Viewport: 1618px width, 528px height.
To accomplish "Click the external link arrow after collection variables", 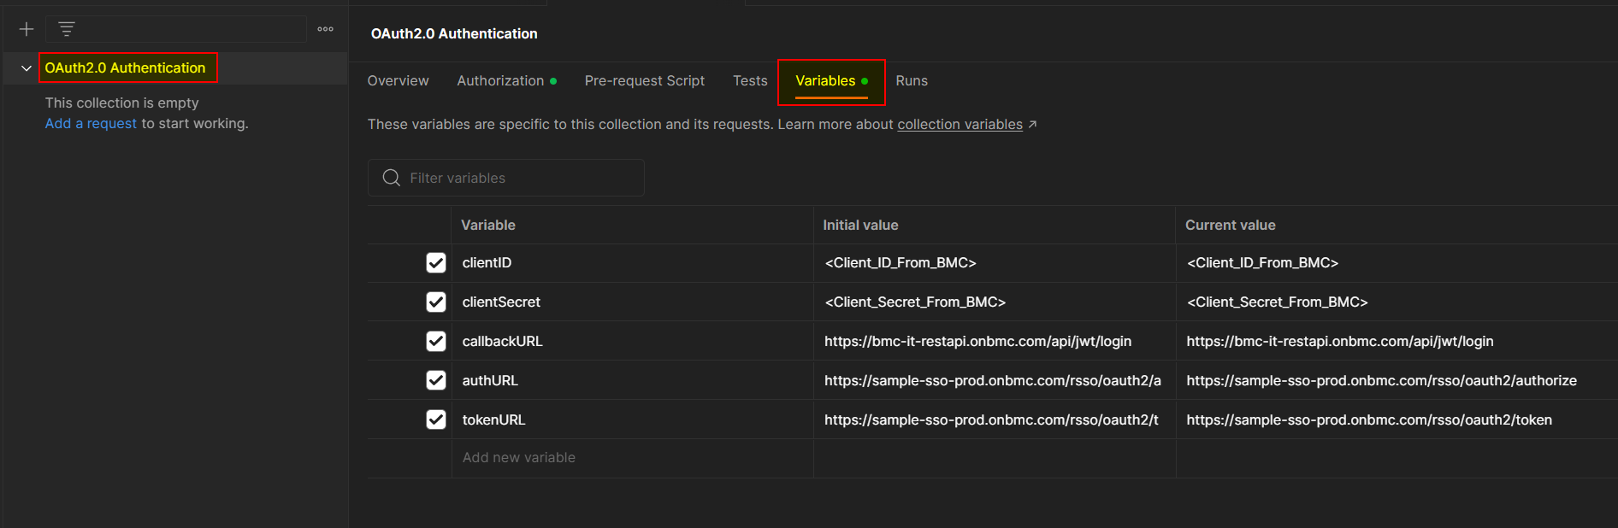I will (x=1032, y=125).
